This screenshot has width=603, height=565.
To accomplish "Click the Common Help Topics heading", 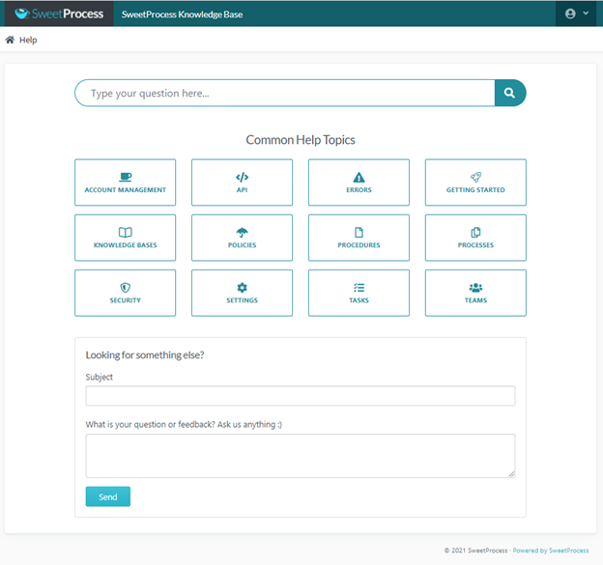I will pos(301,140).
